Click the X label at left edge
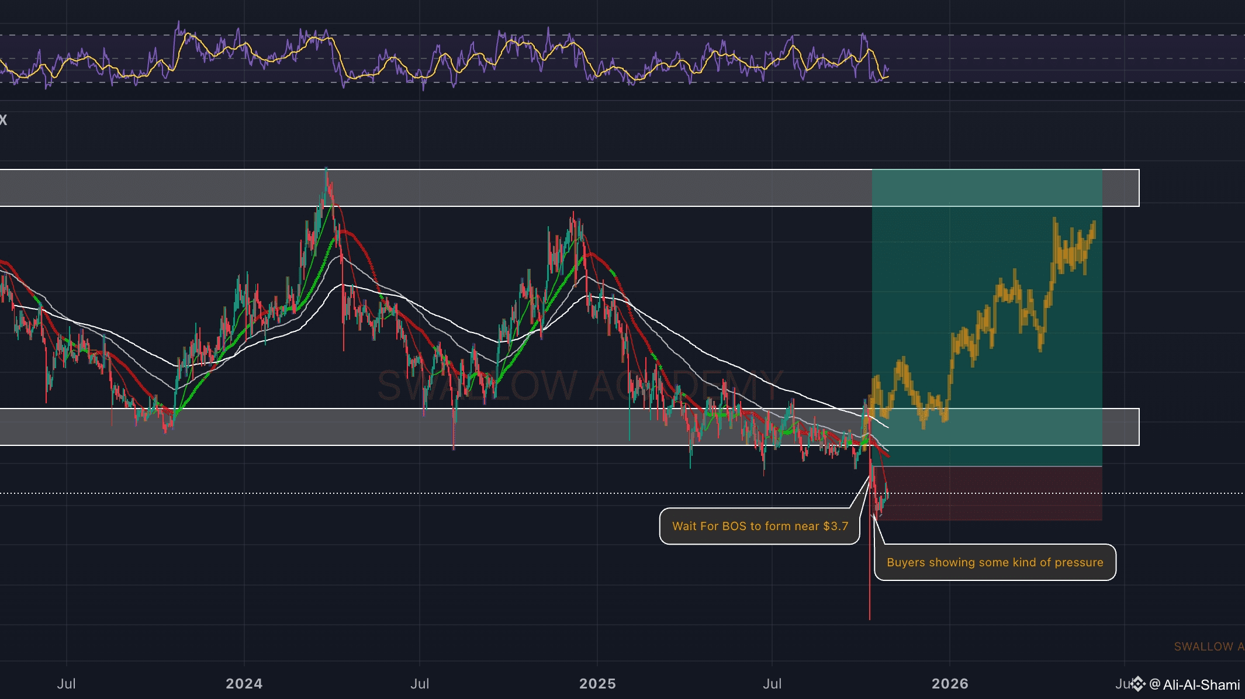Viewport: 1245px width, 699px height. click(x=4, y=120)
